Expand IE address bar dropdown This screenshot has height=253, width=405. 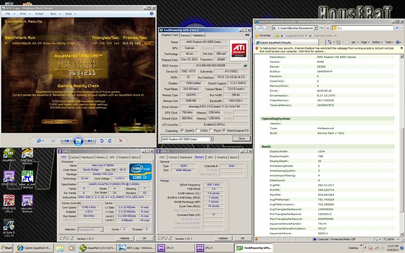click(315, 28)
